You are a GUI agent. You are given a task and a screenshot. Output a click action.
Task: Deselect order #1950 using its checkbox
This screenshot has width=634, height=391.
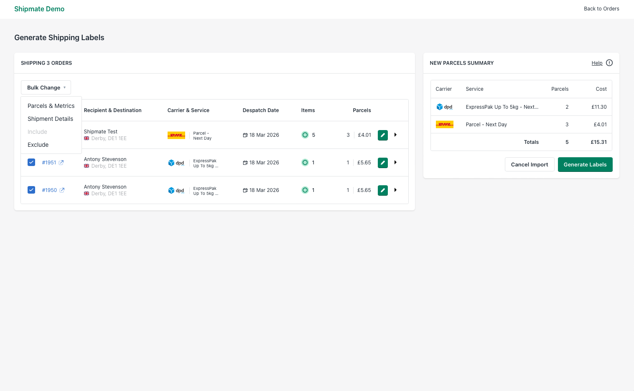(31, 190)
